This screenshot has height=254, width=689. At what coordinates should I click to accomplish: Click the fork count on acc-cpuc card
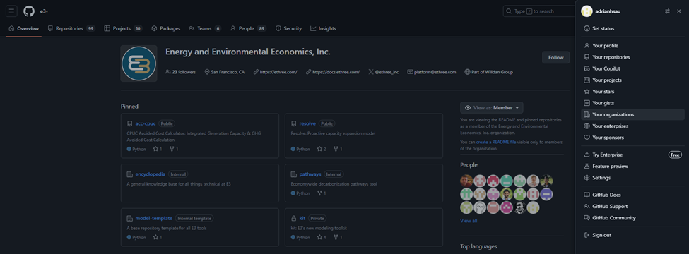(x=174, y=149)
